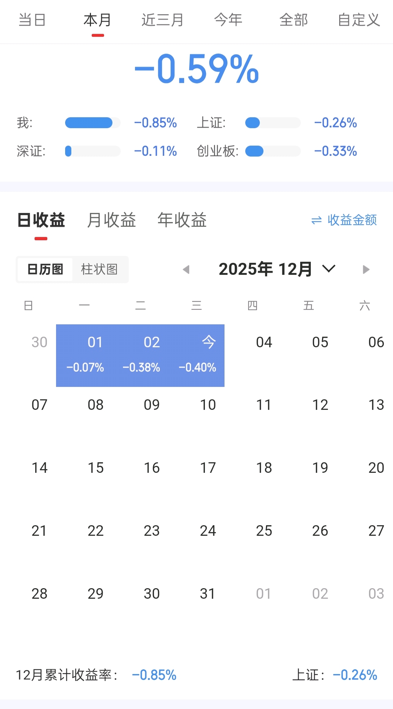Select the 全部 time range tab
Screen dimensions: 393x709
tap(294, 20)
